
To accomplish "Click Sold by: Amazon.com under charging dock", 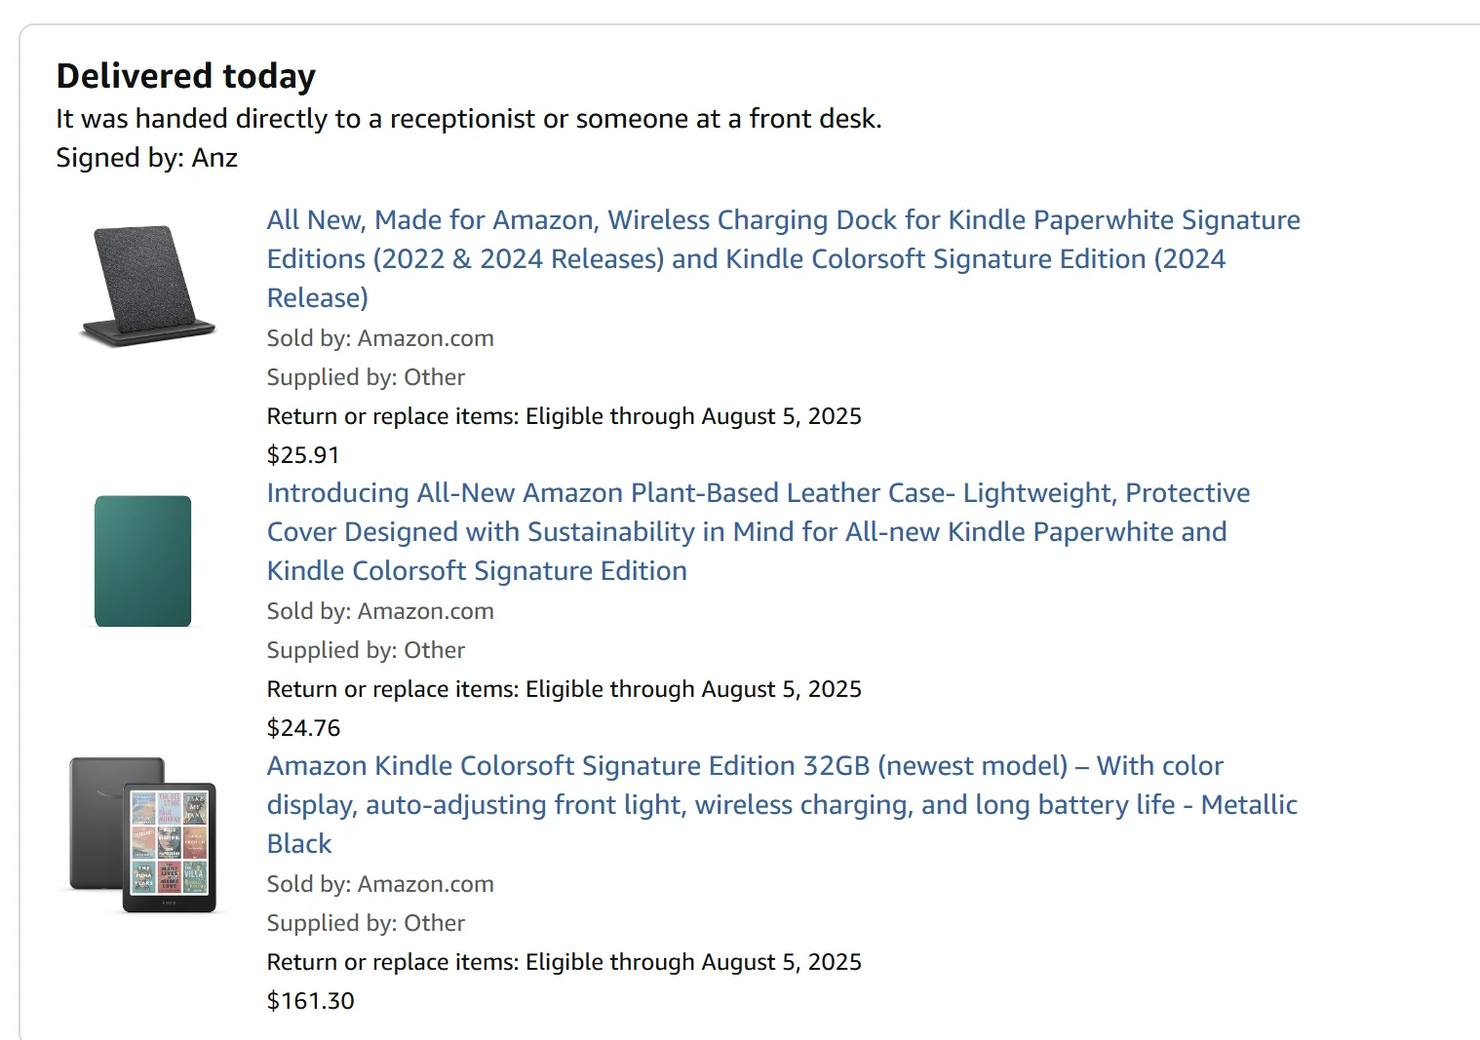I will (380, 338).
